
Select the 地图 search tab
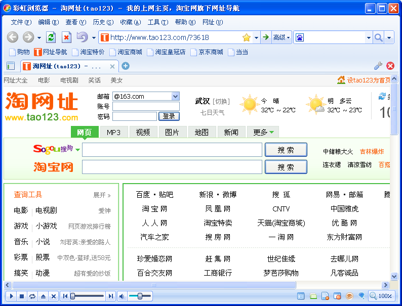point(202,132)
